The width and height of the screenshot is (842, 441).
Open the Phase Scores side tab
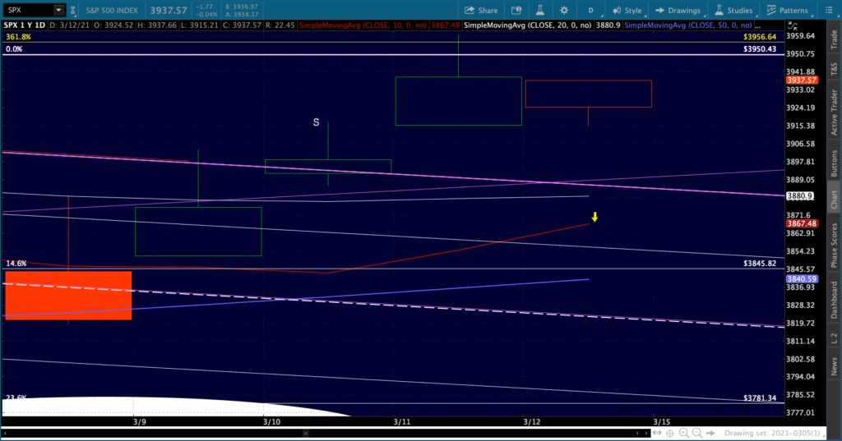coord(834,246)
